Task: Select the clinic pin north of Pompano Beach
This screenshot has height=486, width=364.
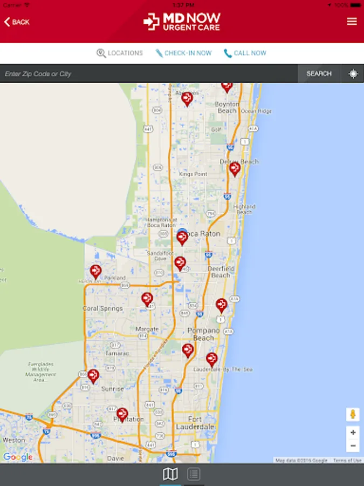Action: (222, 306)
